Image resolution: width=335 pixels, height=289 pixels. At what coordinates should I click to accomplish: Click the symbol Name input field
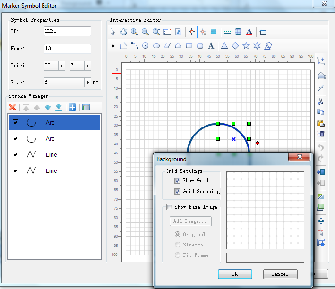pos(67,49)
